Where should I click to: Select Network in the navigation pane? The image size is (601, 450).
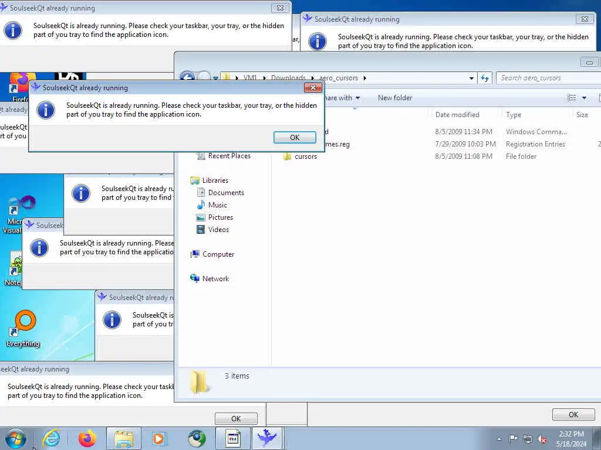coord(215,278)
